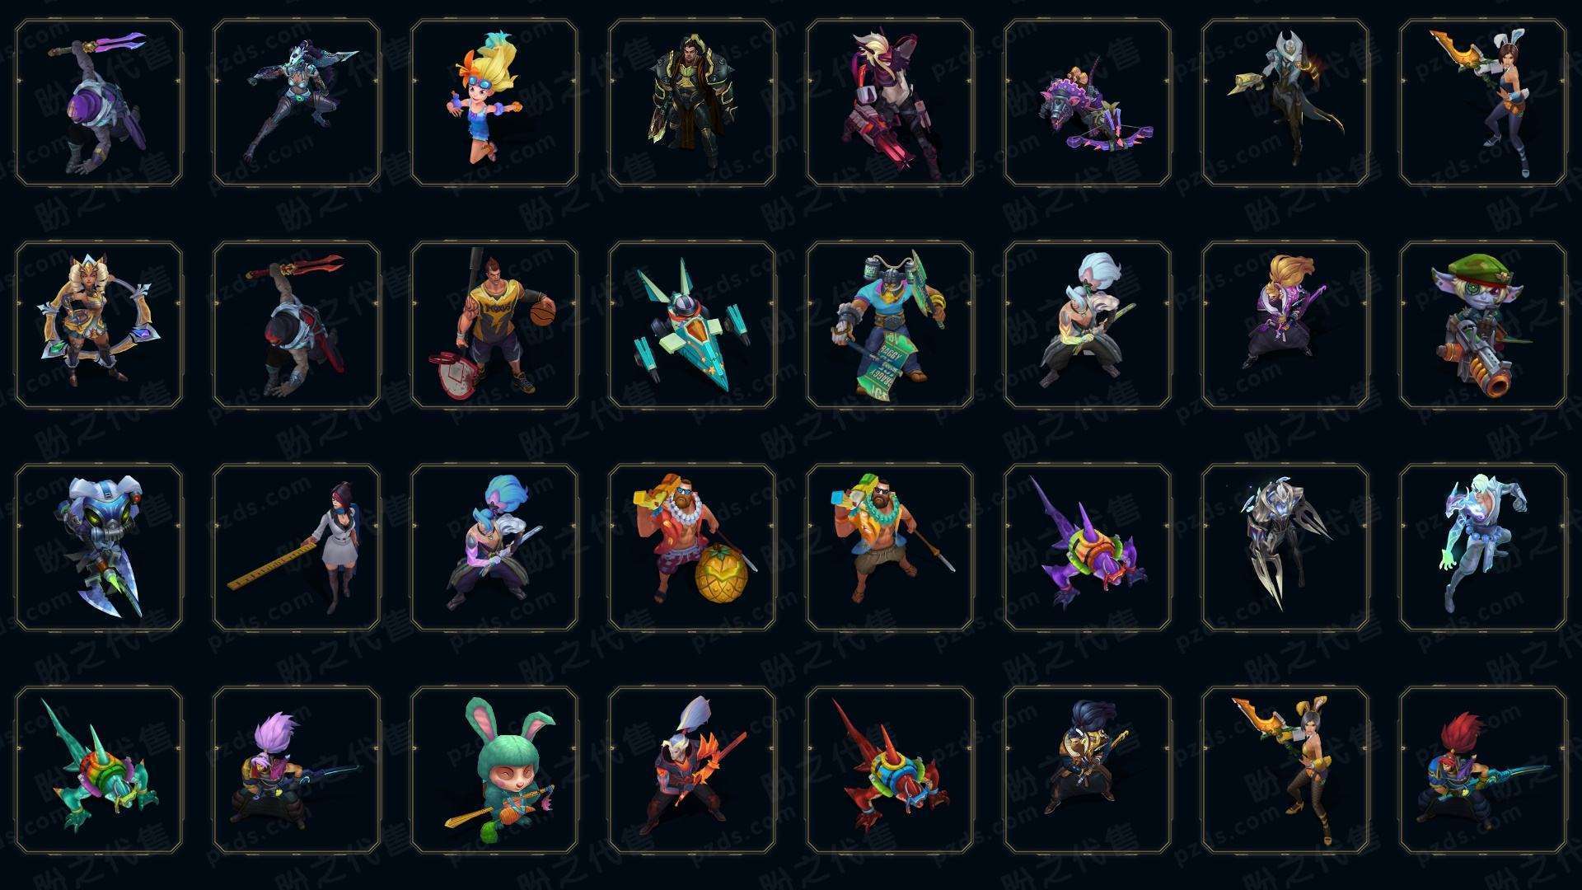1582x890 pixels.
Task: Select the purple hooded monkey with blades
Action: point(99,103)
